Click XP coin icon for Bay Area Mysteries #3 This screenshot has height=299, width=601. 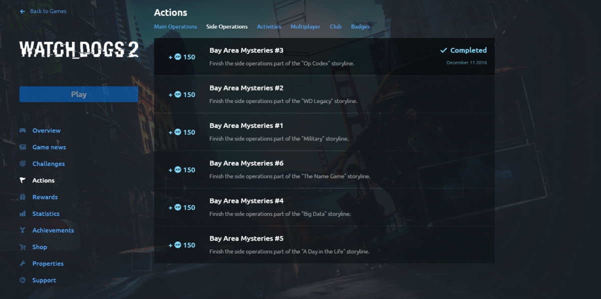[178, 57]
